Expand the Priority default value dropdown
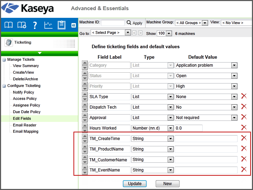 point(234,86)
